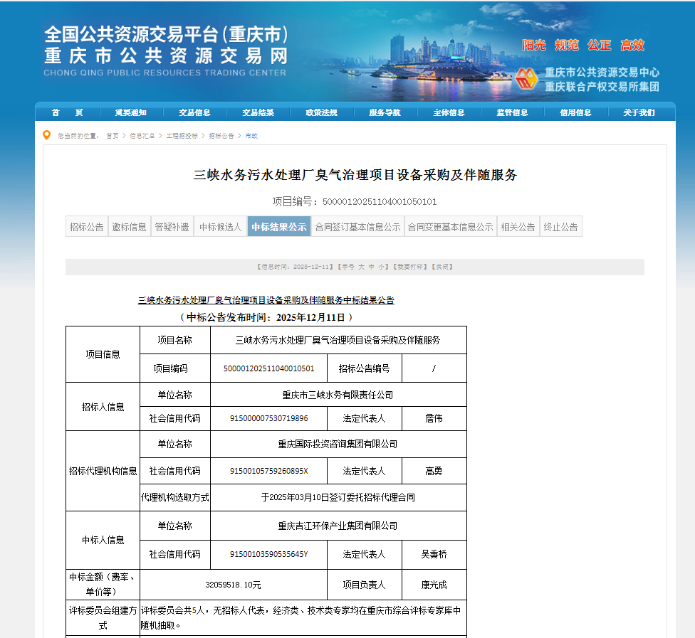Image resolution: width=695 pixels, height=638 pixels.
Task: Click the 信息汇总 breadcrumb link
Action: [x=142, y=136]
